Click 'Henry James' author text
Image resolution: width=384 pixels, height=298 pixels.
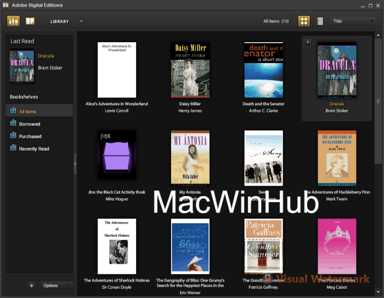[x=190, y=111]
